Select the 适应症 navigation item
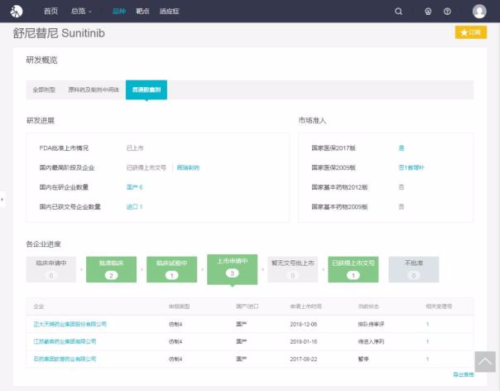Image resolution: width=500 pixels, height=391 pixels. tap(169, 11)
